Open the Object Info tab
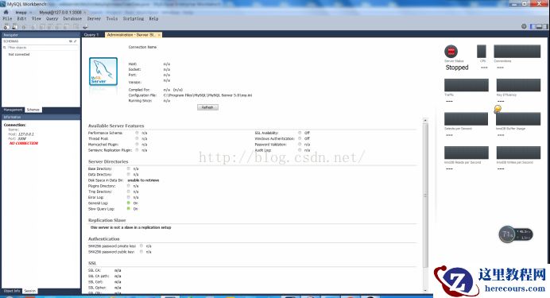 (x=12, y=291)
